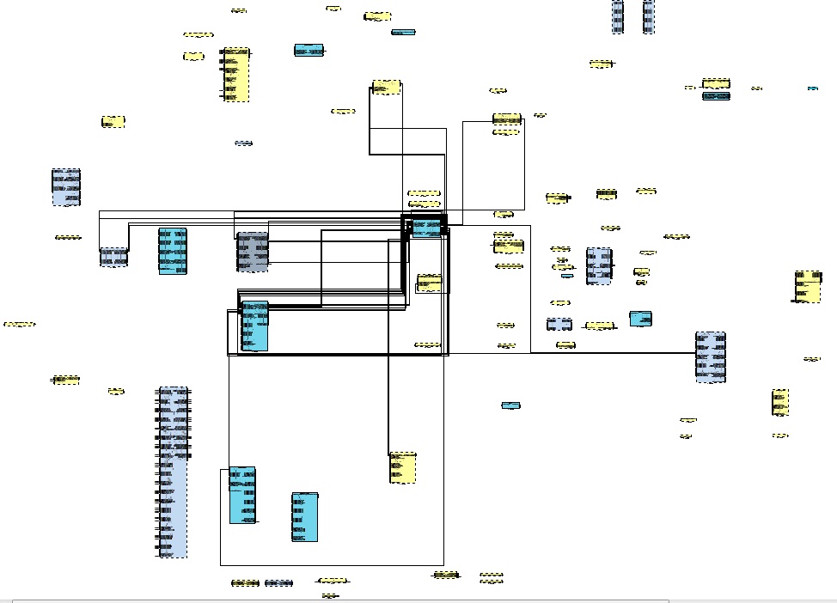Screen dimensions: 837x603
Task: Click the cyan block wired to the large bottom rectangle
Action: pyautogui.click(x=241, y=495)
